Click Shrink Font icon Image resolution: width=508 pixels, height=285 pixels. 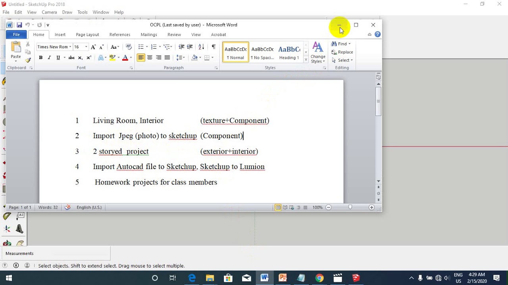[102, 47]
